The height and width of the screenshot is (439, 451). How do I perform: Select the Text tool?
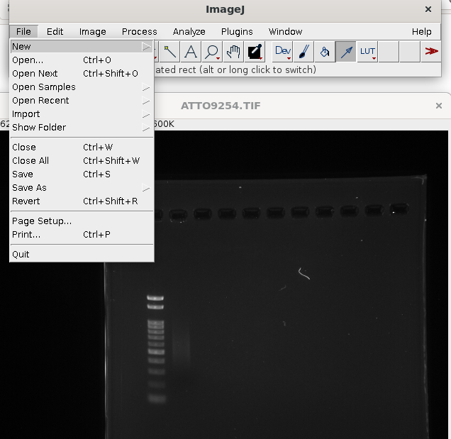pyautogui.click(x=191, y=52)
